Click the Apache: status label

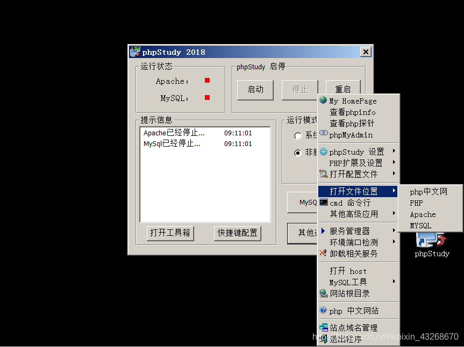click(172, 81)
